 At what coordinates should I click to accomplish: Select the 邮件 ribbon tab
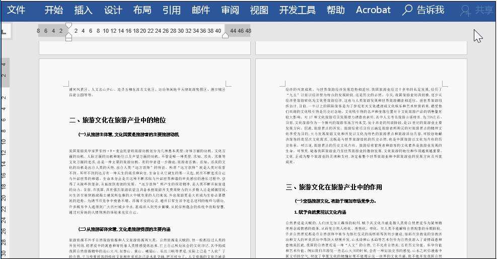click(x=200, y=10)
